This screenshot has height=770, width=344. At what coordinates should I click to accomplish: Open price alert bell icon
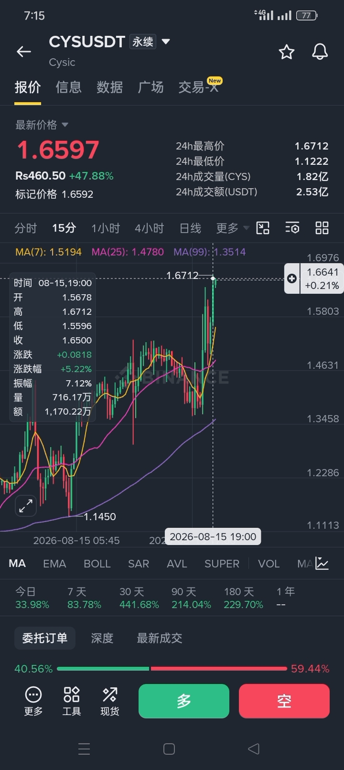[320, 52]
